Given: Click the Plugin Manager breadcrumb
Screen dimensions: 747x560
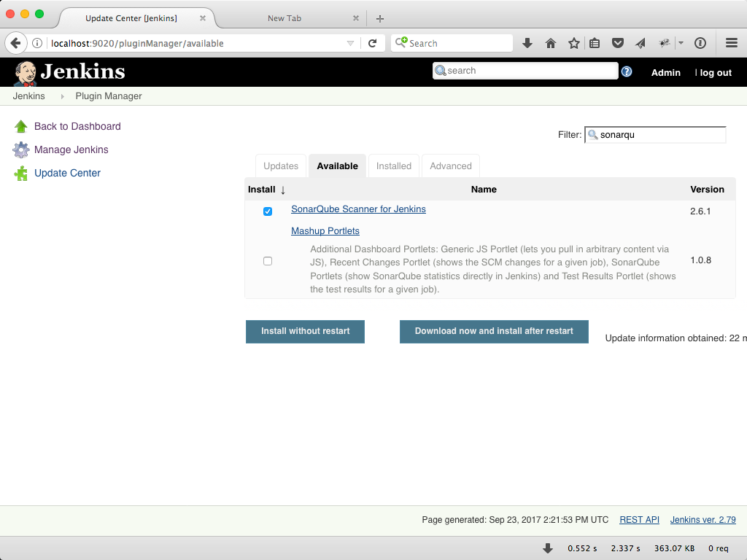Looking at the screenshot, I should pyautogui.click(x=109, y=96).
